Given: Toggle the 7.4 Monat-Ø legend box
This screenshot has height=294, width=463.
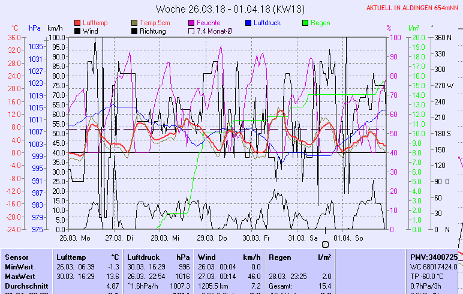Looking at the screenshot, I should click(x=193, y=31).
